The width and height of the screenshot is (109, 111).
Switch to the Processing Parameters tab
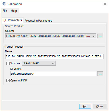click(x=38, y=21)
